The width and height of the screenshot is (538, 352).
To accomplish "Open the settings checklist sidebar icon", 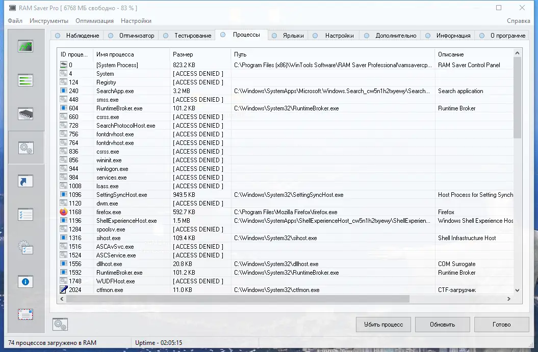I will [x=25, y=215].
